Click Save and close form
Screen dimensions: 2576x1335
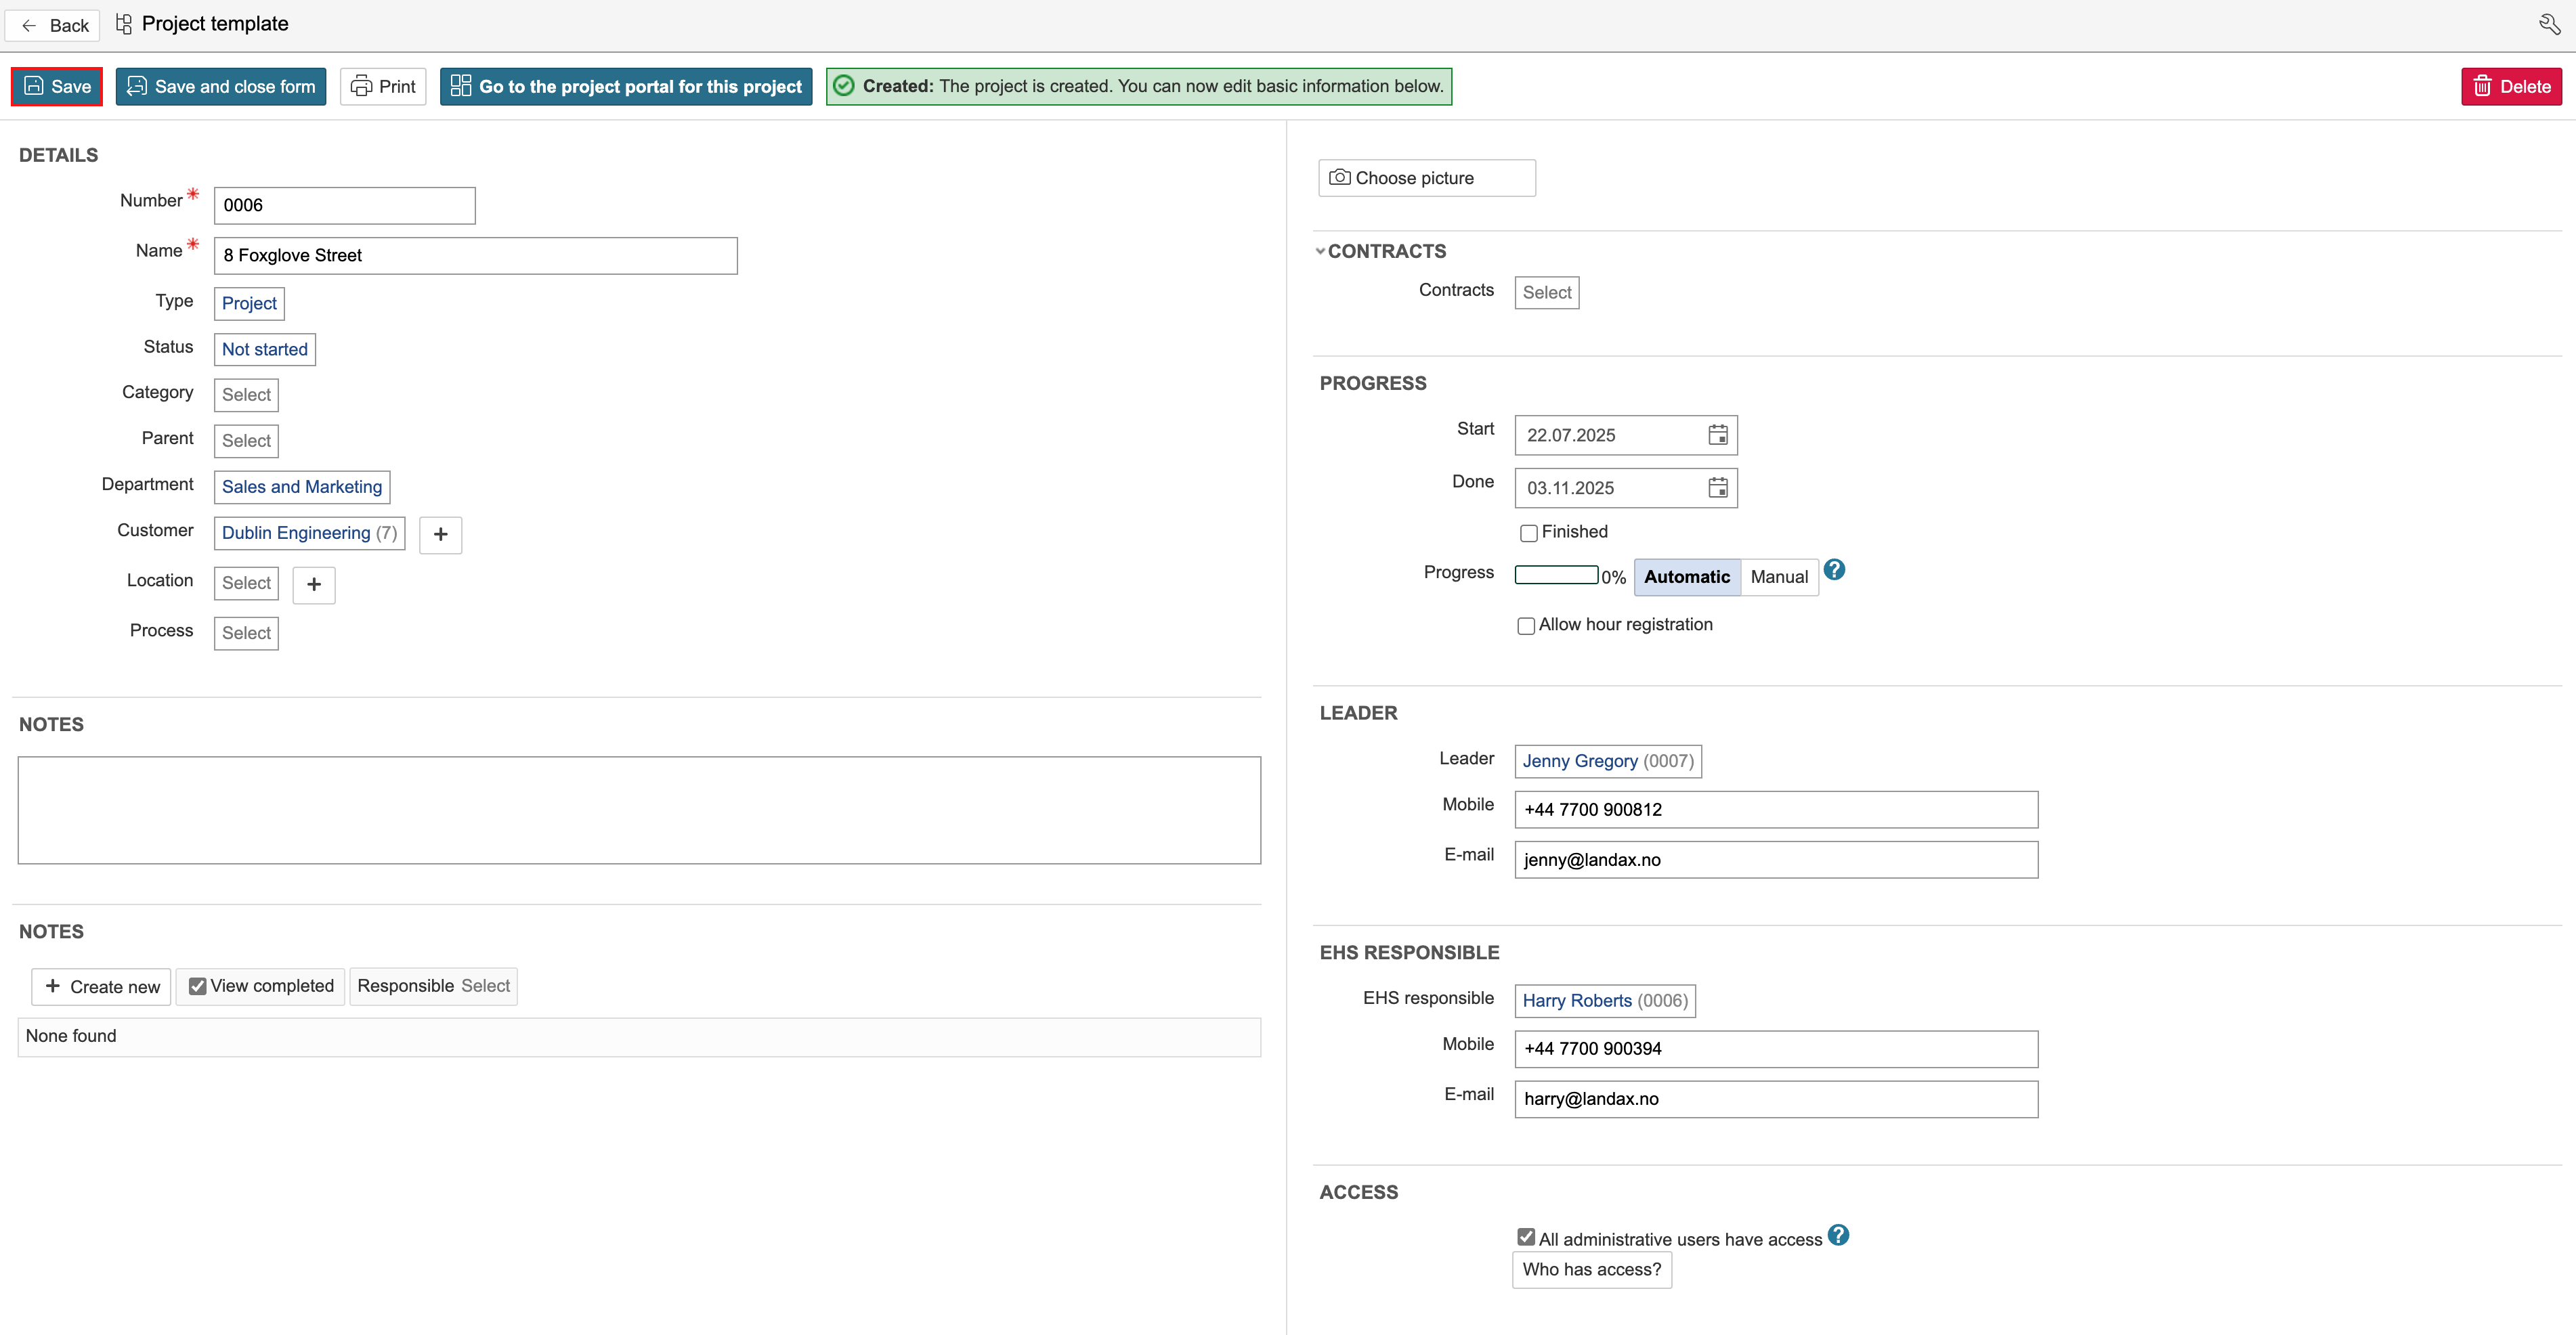coord(221,87)
